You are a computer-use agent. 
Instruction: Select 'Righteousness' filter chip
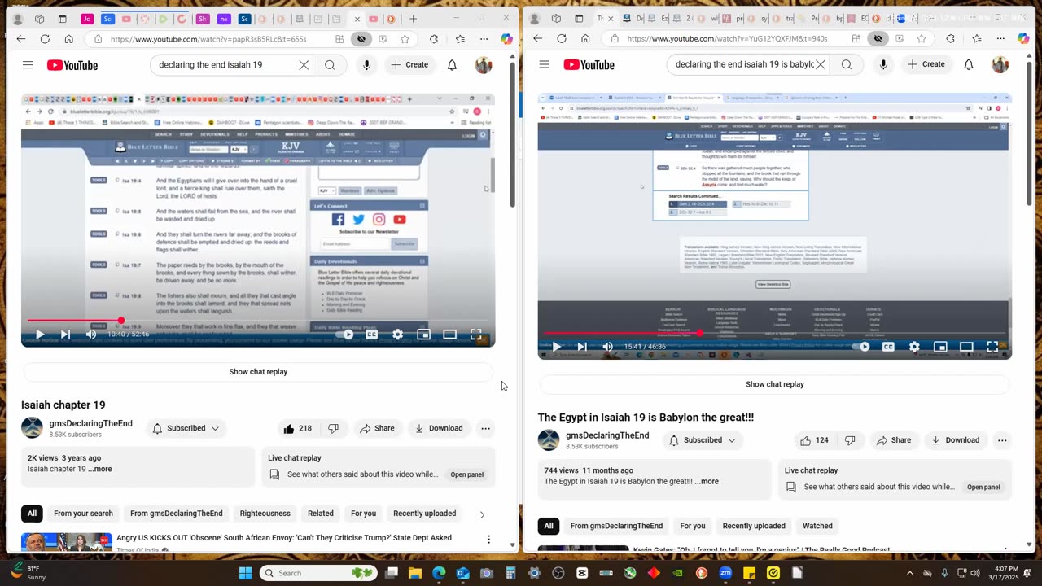(265, 514)
